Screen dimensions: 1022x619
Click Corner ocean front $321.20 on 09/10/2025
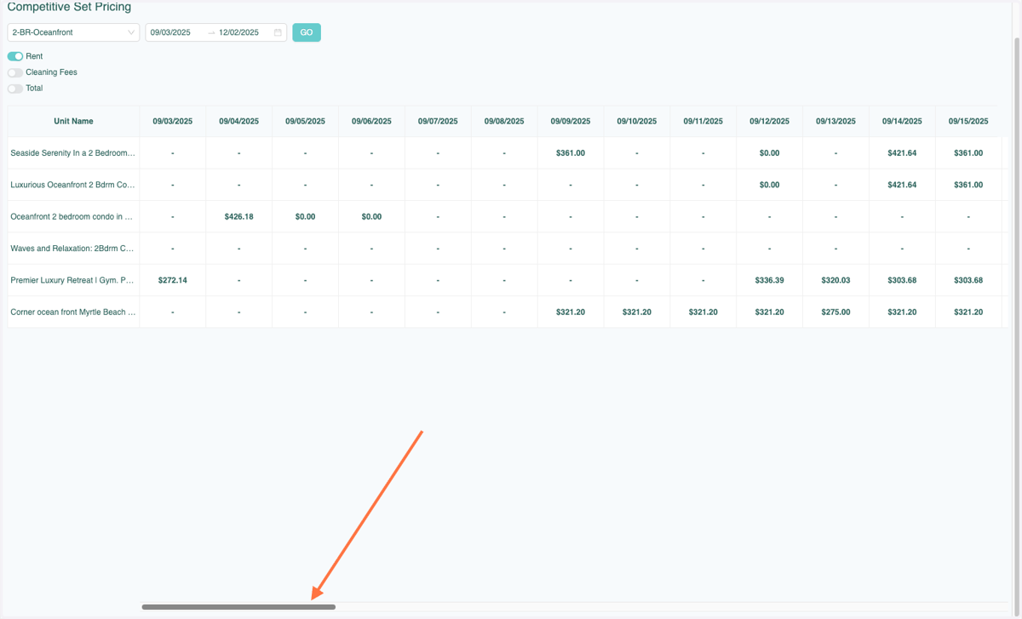tap(637, 312)
